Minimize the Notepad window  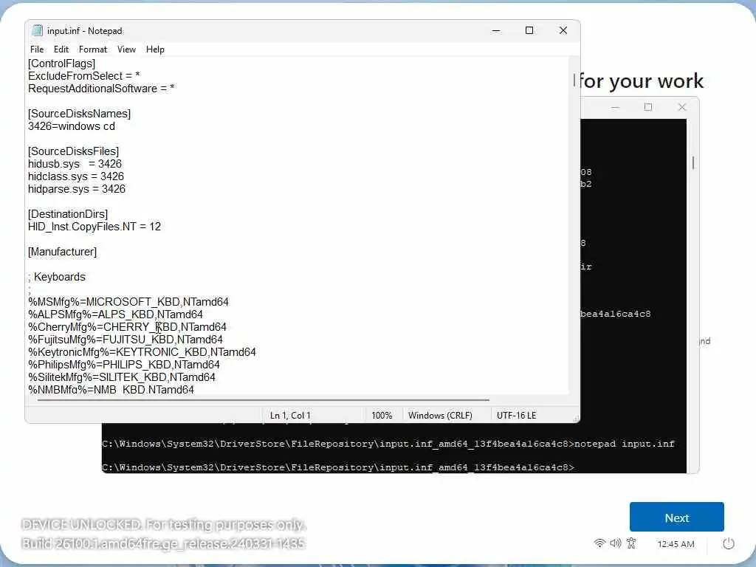coord(496,30)
